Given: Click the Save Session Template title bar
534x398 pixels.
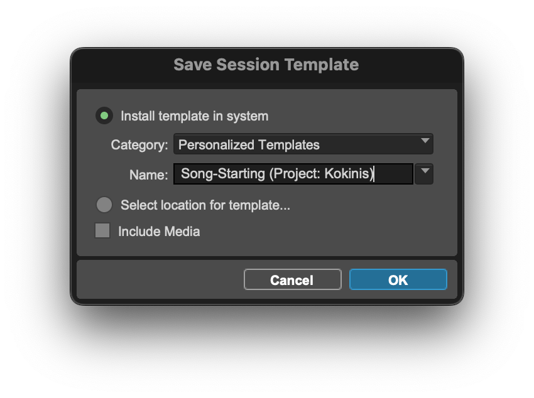Looking at the screenshot, I should pos(266,64).
